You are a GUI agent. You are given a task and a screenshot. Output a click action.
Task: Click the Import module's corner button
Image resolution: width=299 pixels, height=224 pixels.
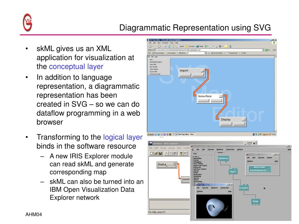(x=202, y=71)
